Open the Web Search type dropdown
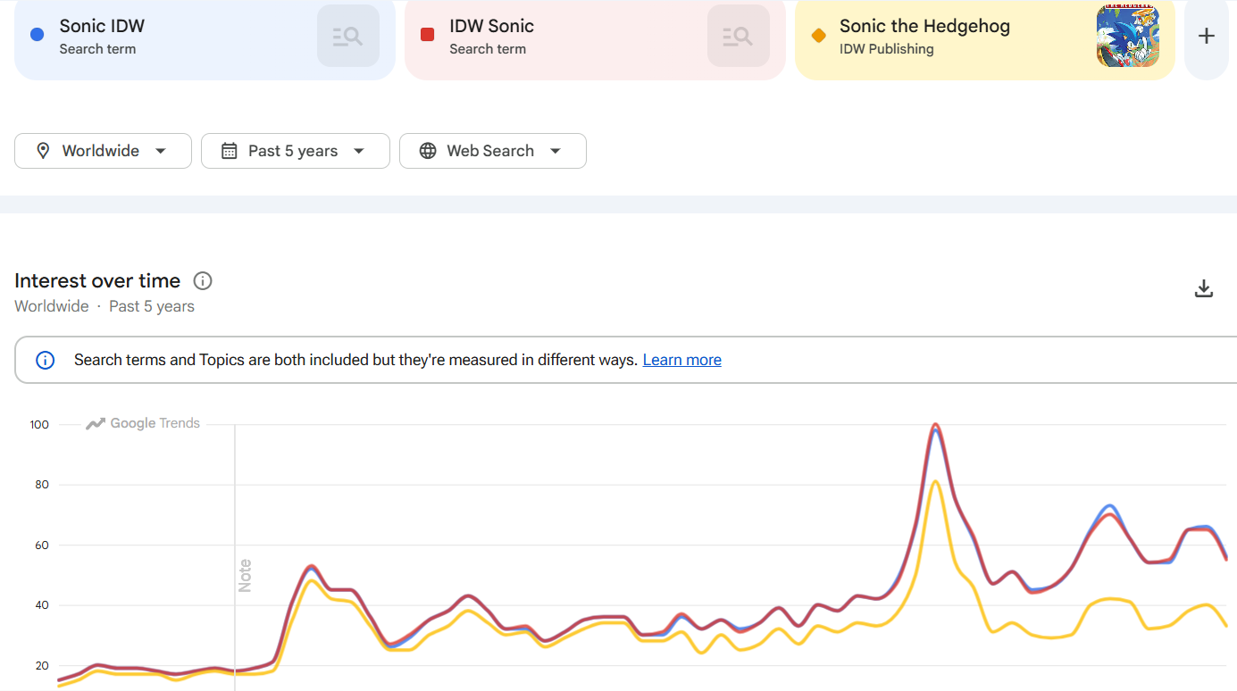This screenshot has width=1237, height=691. [493, 151]
